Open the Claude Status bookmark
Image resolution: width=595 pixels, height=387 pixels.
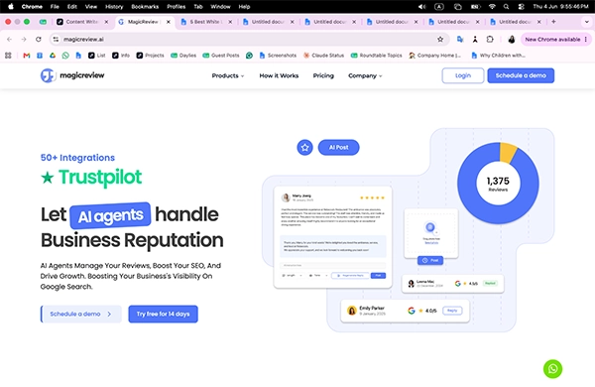323,56
